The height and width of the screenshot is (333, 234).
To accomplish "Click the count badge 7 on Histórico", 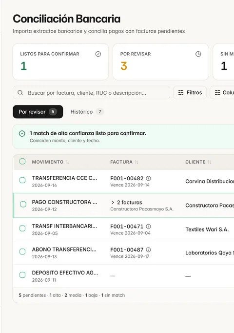I will 100,112.
